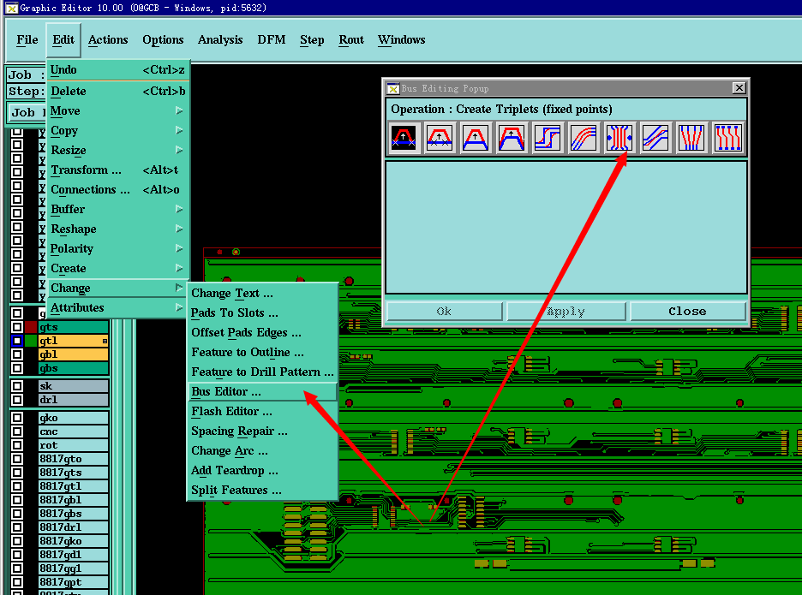Toggle the drl layer checkbox

[x=17, y=400]
